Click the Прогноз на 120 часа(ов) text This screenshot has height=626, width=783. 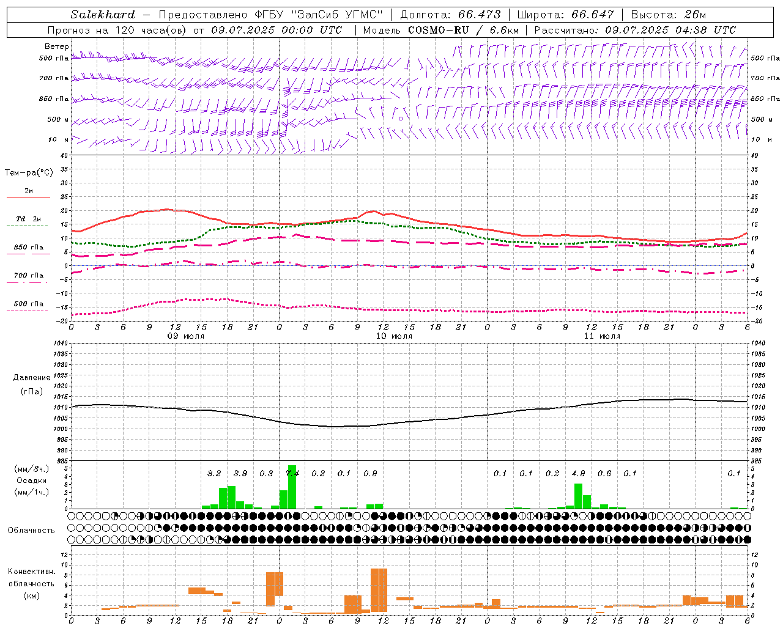tap(118, 30)
